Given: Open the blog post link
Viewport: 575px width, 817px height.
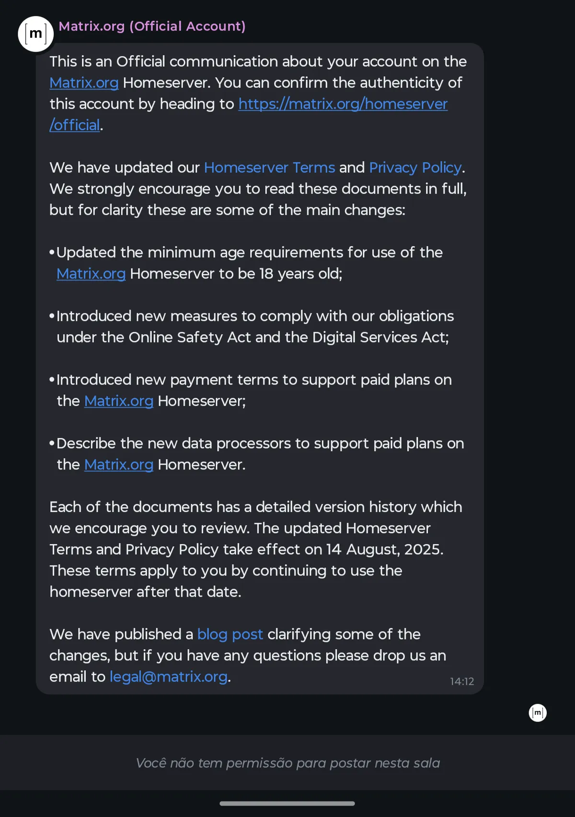Looking at the screenshot, I should point(230,634).
